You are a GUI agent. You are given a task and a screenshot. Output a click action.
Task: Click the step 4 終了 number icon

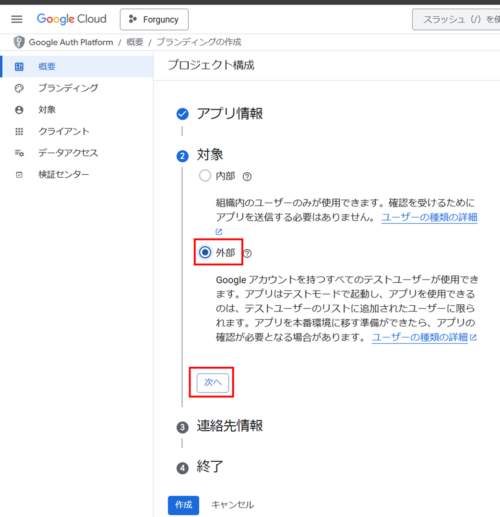[182, 468]
